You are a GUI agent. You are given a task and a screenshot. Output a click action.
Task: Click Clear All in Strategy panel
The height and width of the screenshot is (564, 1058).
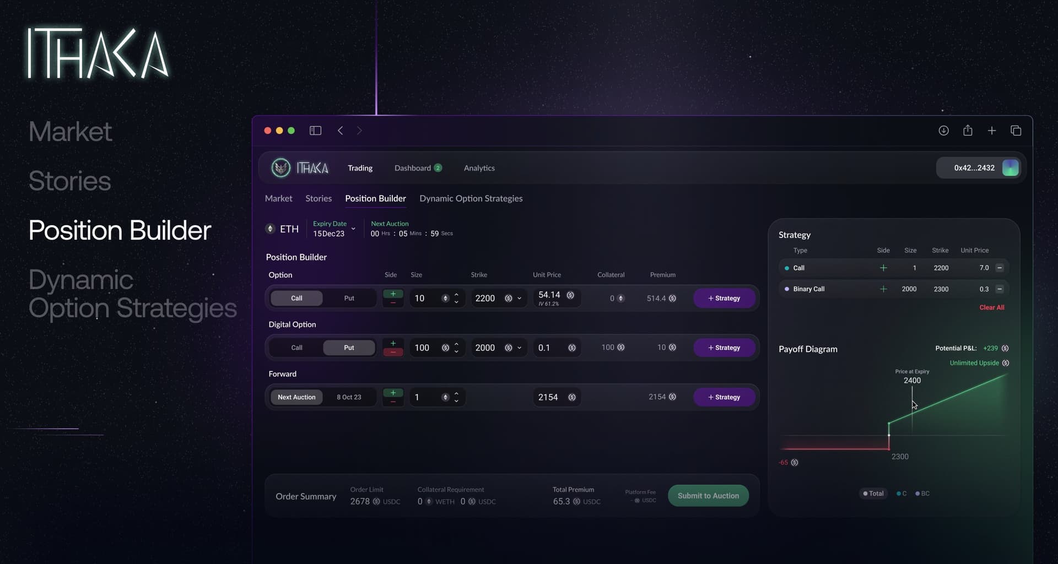coord(991,307)
